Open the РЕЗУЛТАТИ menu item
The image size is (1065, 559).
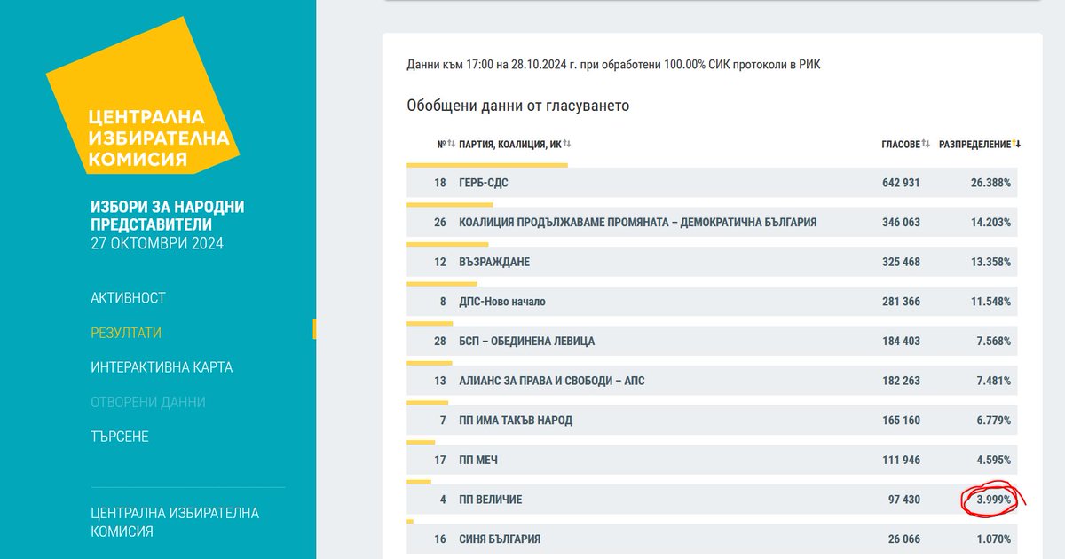click(126, 333)
